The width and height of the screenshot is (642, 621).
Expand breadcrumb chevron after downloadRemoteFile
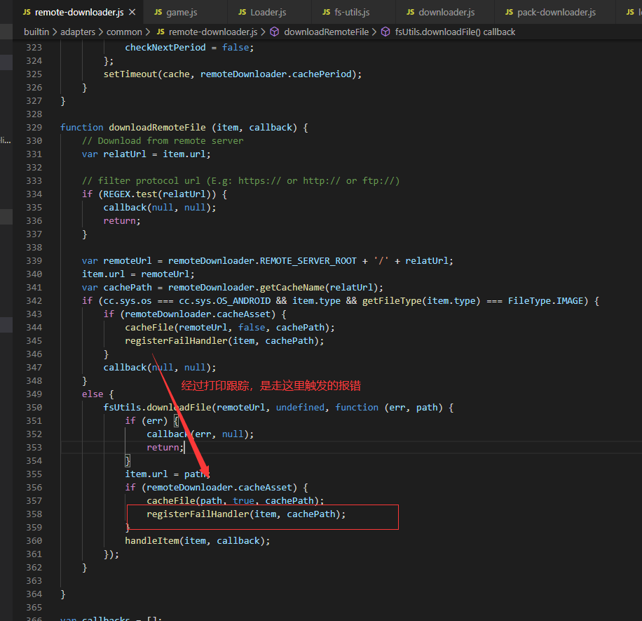pyautogui.click(x=374, y=32)
